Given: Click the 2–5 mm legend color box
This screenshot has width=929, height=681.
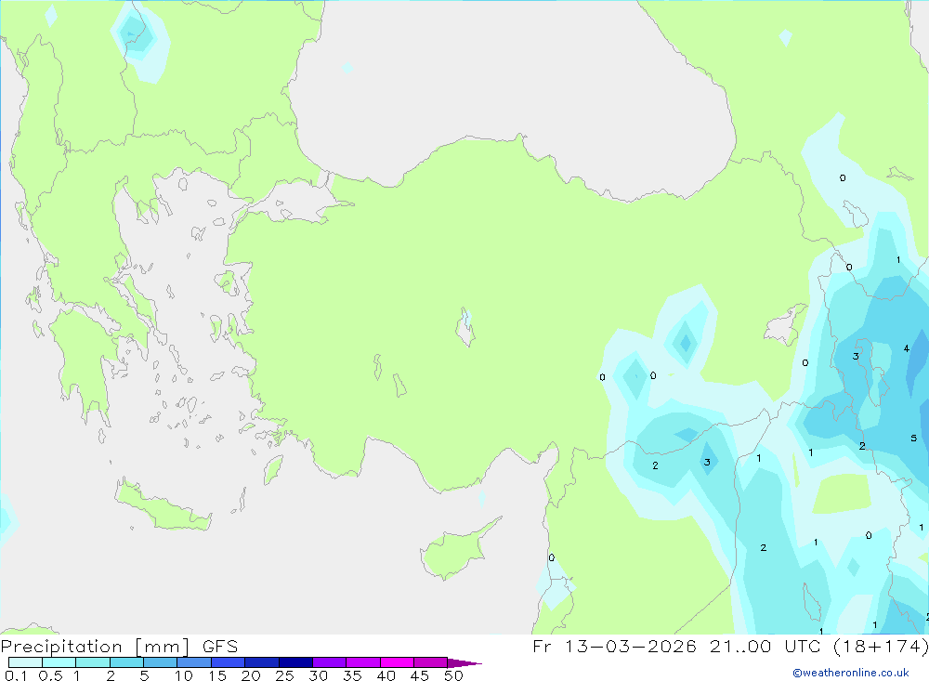Looking at the screenshot, I should (x=126, y=662).
